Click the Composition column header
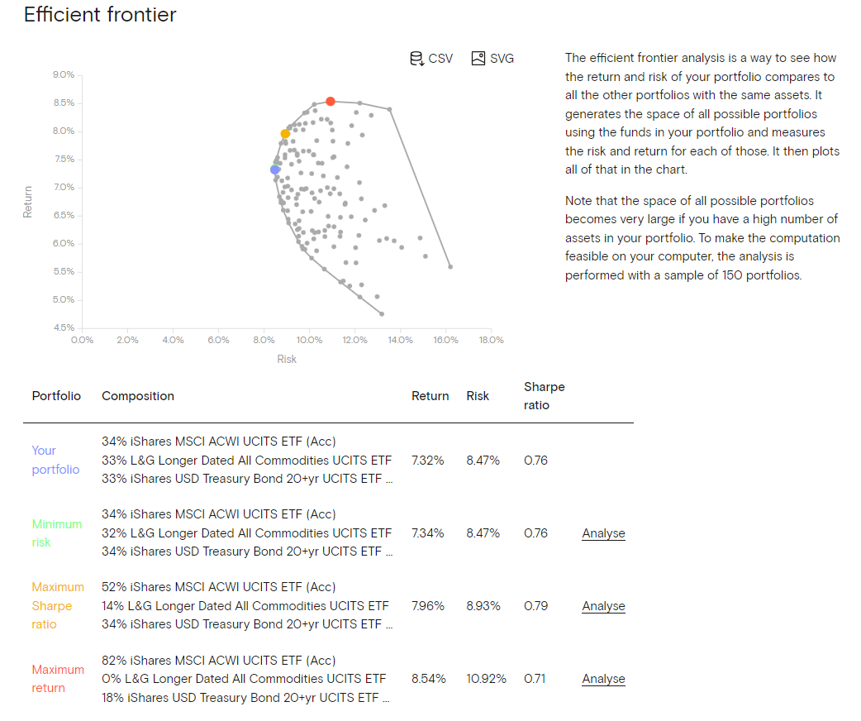The height and width of the screenshot is (721, 861). [138, 396]
